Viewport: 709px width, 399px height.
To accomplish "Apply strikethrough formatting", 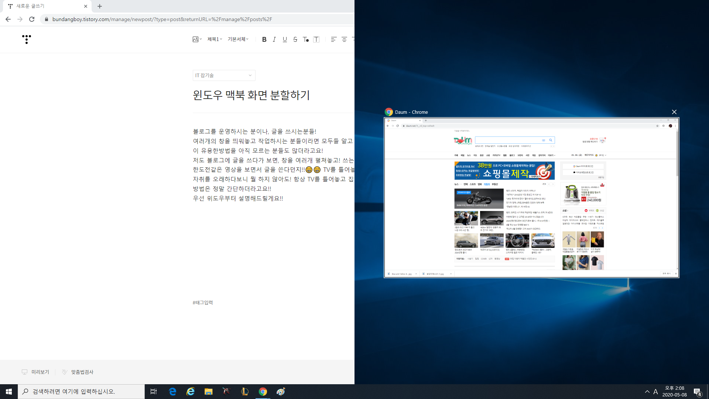I will 295,40.
